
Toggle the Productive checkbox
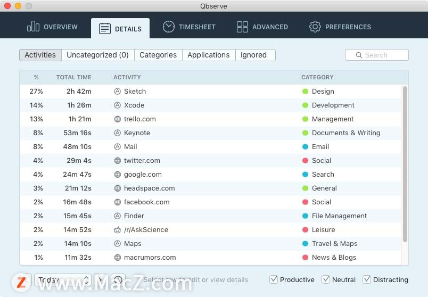pos(274,279)
